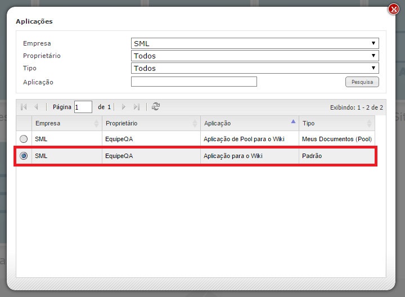The image size is (405, 297).
Task: Go to last page of results
Action: coord(137,107)
